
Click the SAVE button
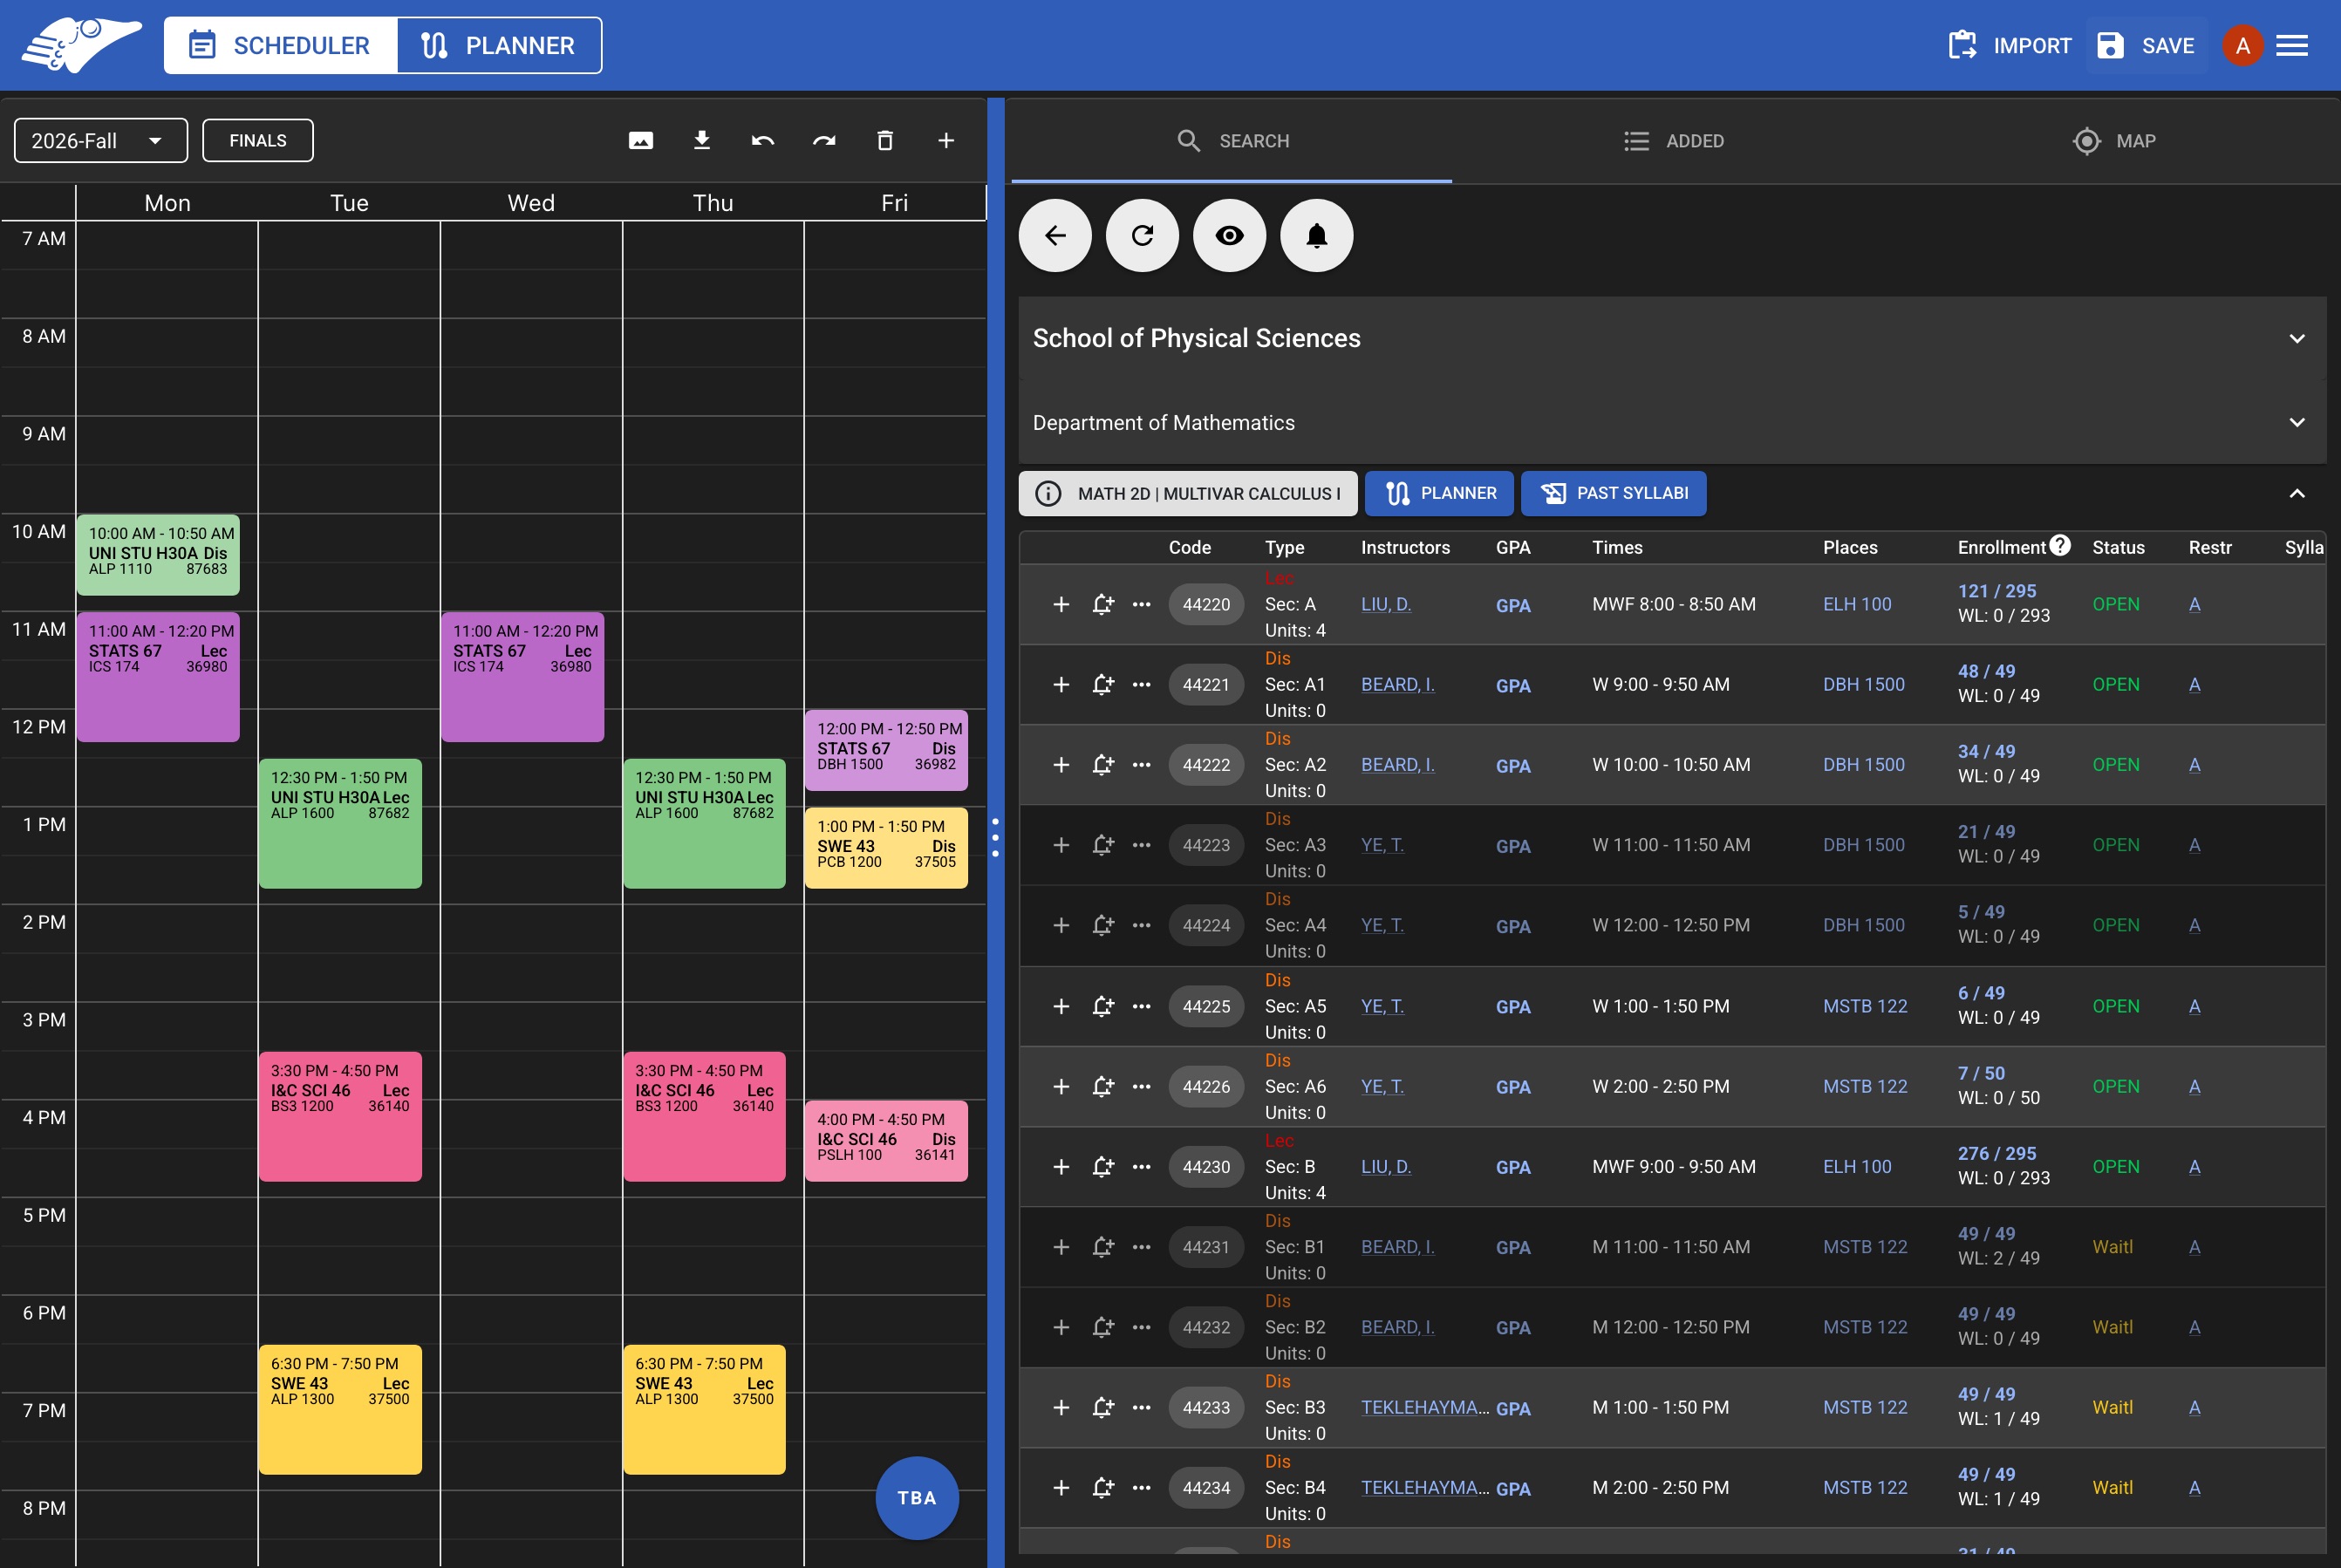pyautogui.click(x=2146, y=46)
